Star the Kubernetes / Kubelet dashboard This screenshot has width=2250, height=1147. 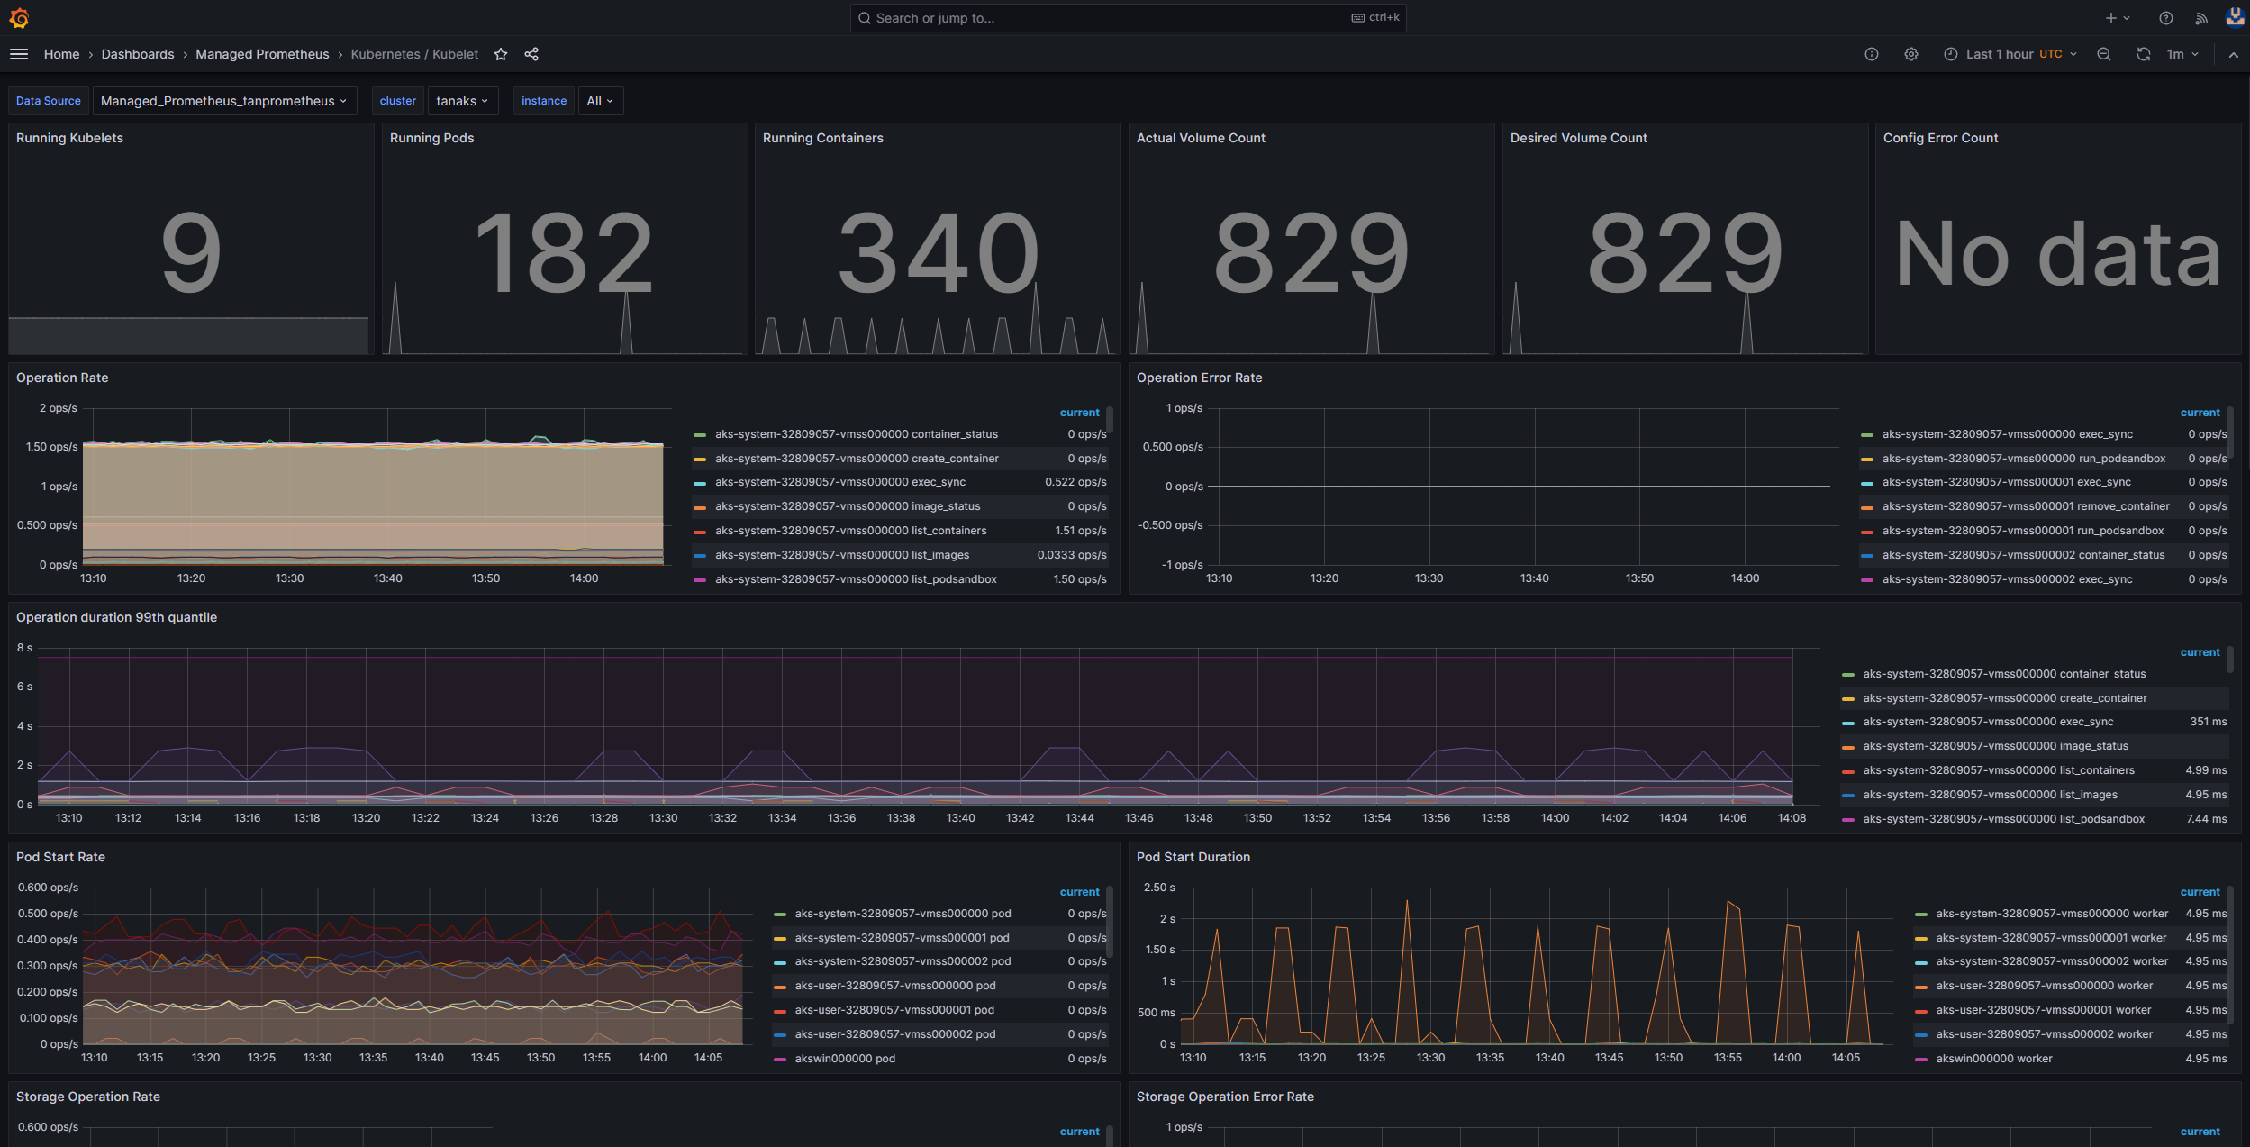[501, 54]
